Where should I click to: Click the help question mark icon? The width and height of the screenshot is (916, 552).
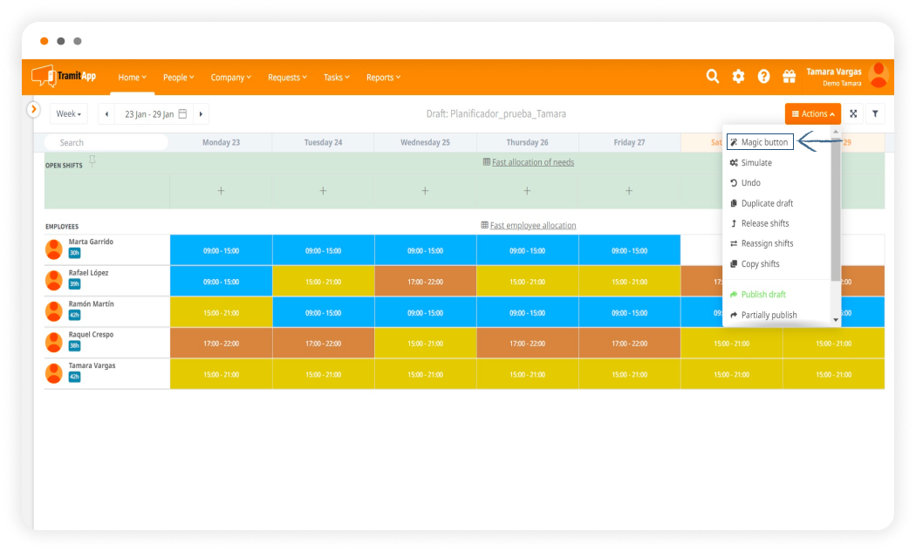[763, 77]
